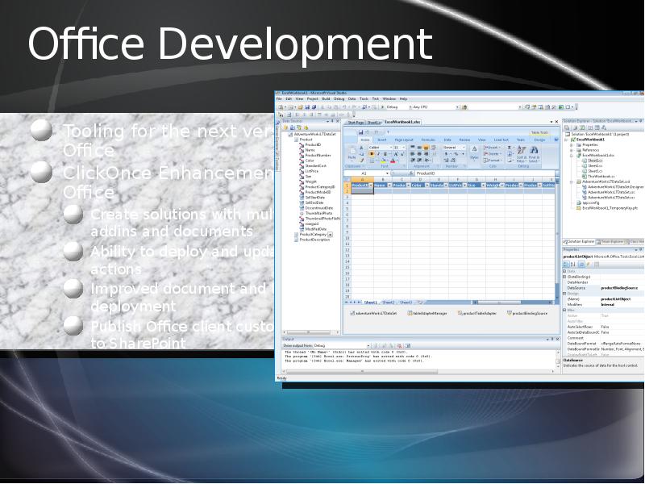Select the Insert ribbon tab
Viewport: 645px width, 484px height.
coord(382,140)
